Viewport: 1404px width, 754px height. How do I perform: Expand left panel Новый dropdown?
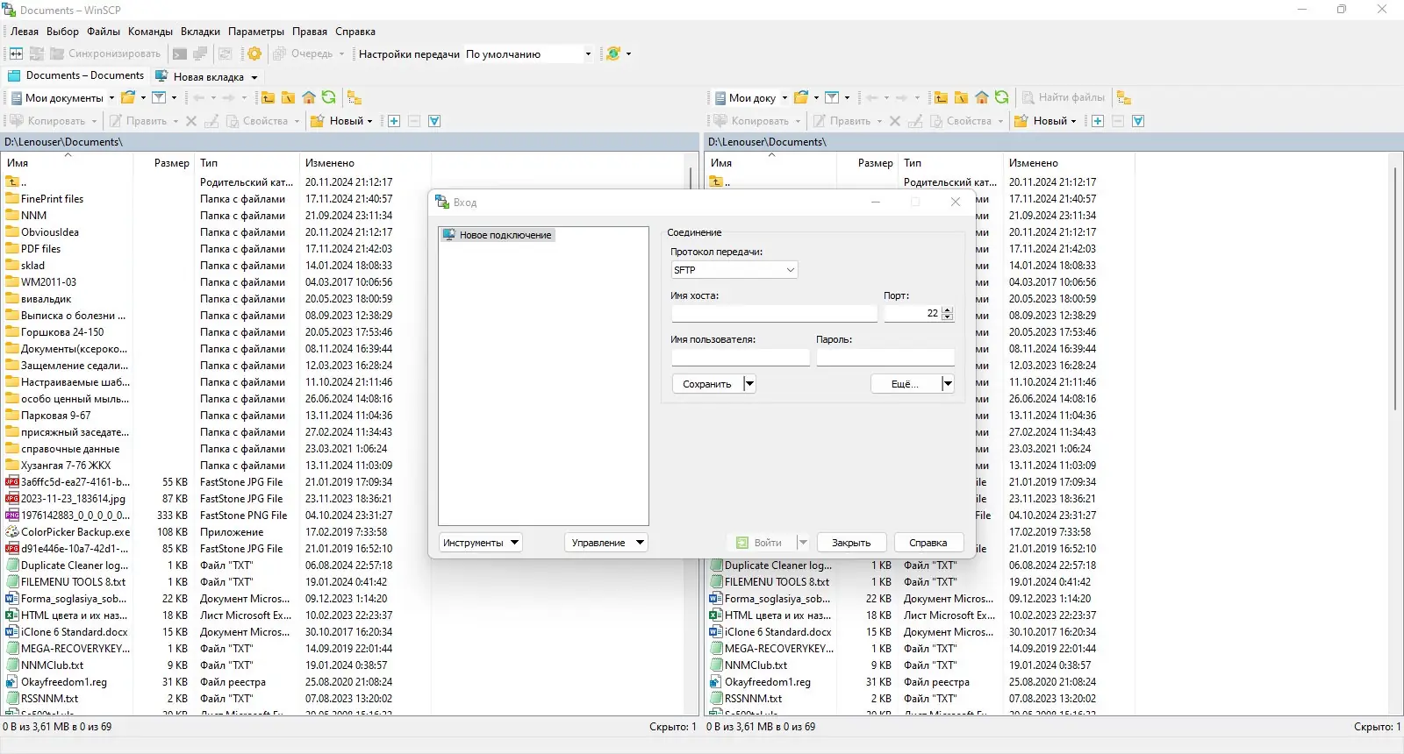(369, 121)
